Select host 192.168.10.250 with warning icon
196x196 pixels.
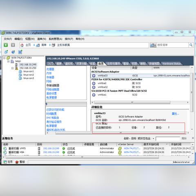(28, 68)
